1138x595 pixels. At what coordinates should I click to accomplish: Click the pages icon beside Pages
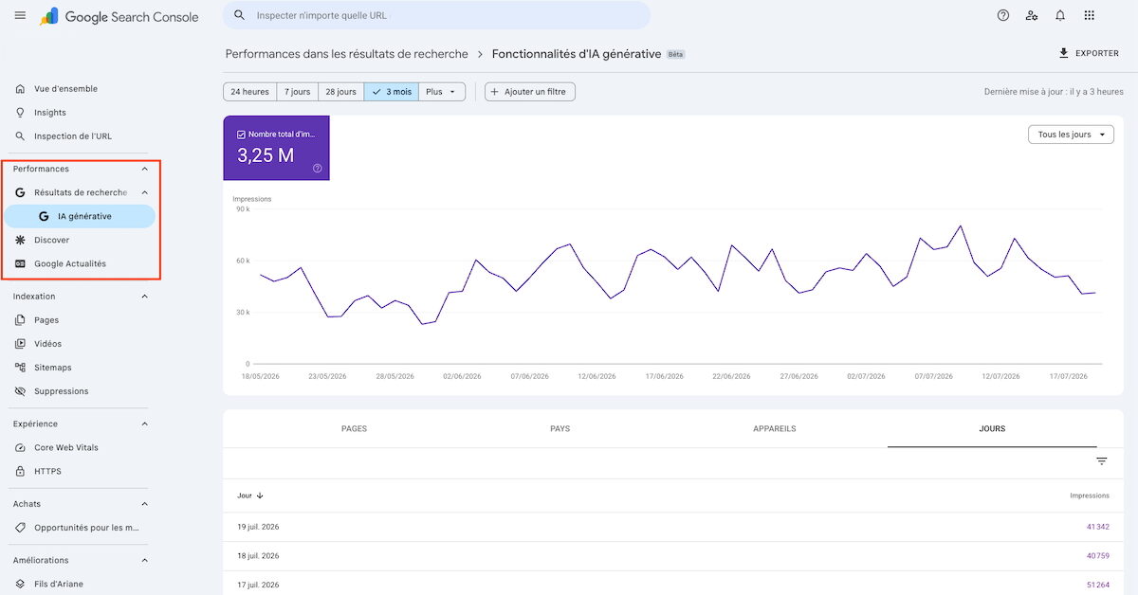[x=20, y=320]
